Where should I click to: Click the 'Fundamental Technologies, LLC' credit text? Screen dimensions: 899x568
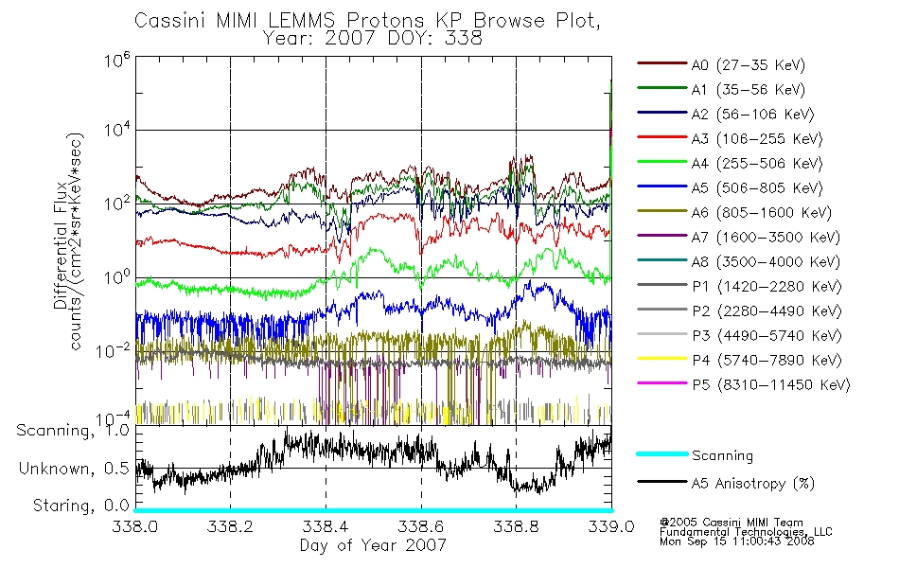pos(746,532)
